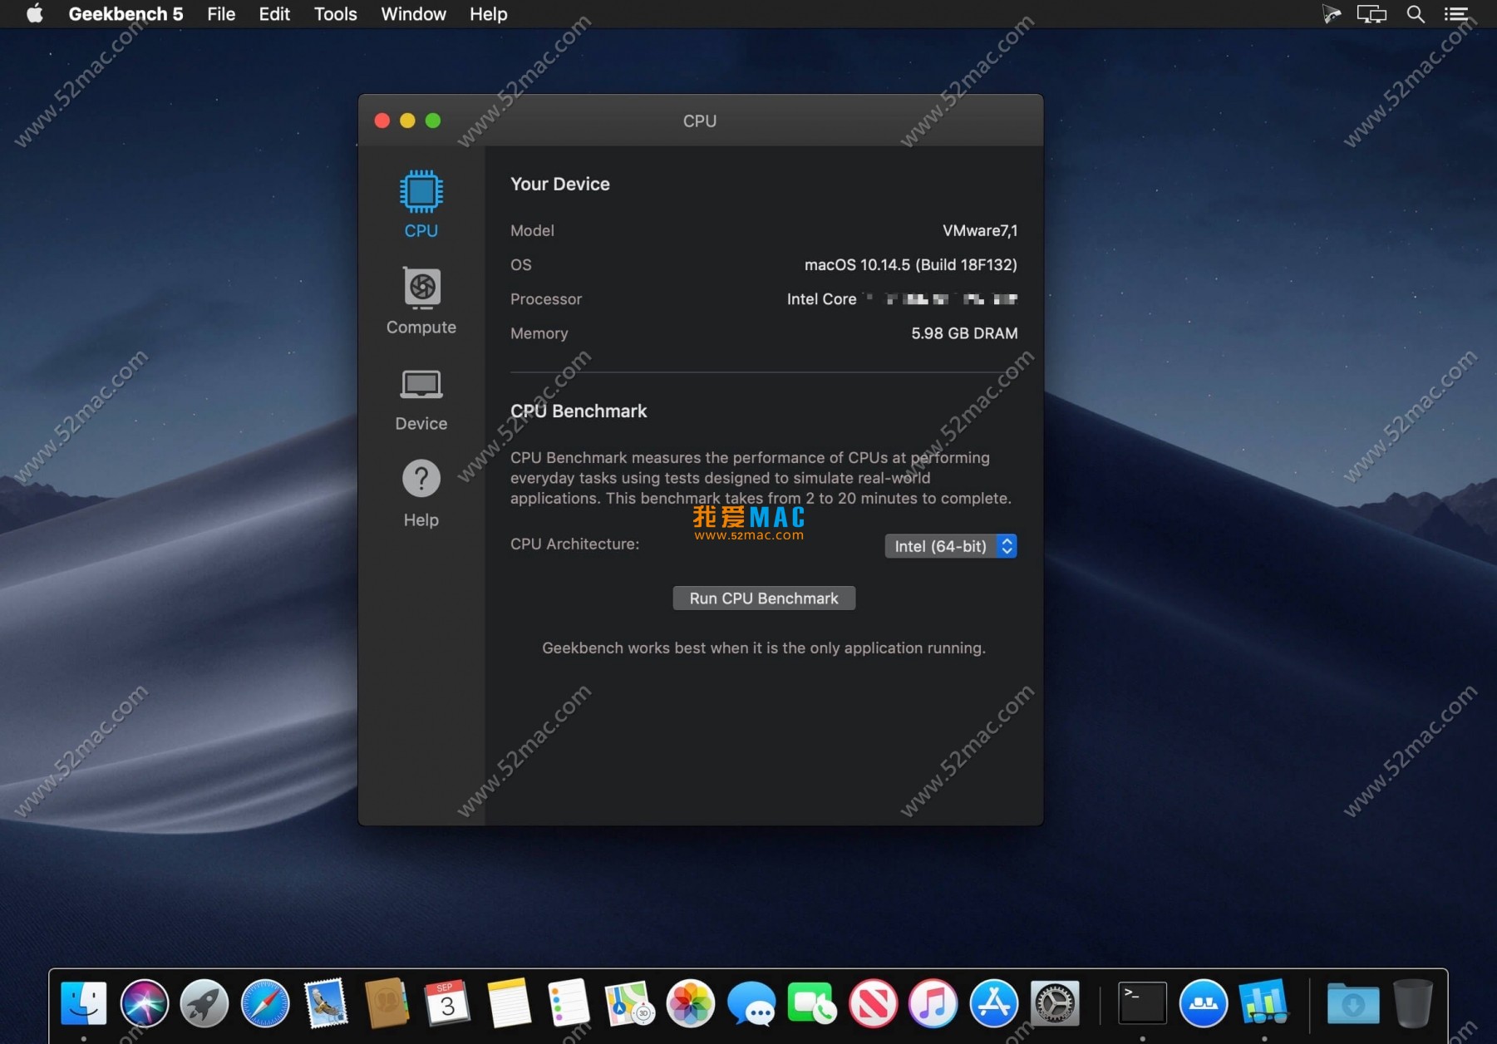
Task: Open the Help section in the sidebar
Action: point(421,490)
